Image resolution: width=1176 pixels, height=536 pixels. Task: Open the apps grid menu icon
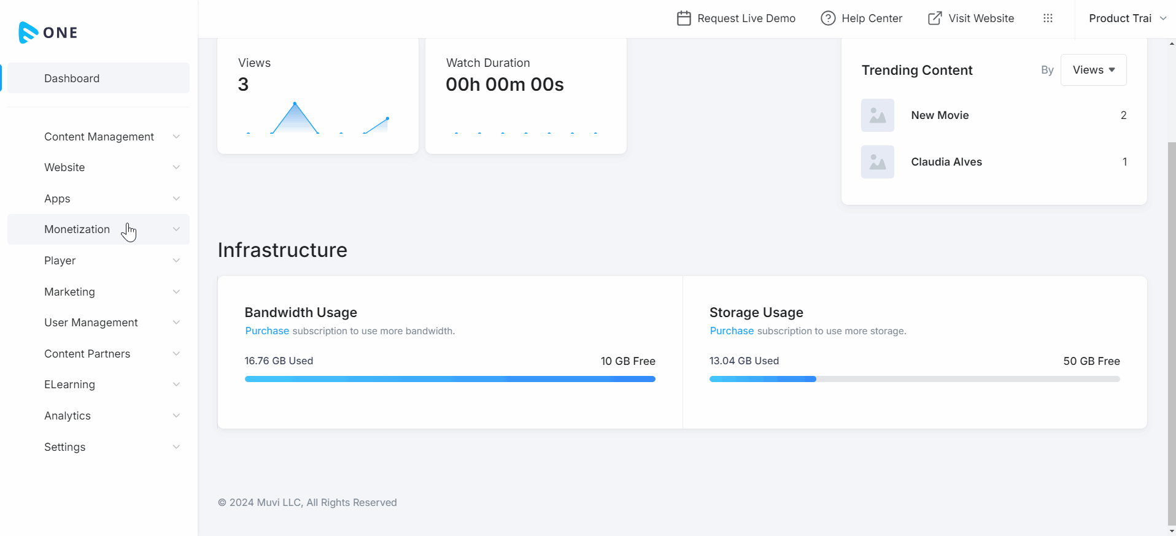coord(1048,18)
